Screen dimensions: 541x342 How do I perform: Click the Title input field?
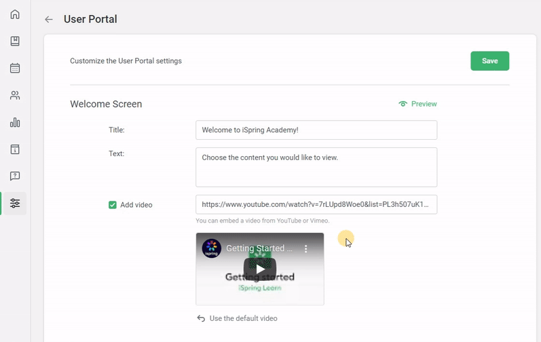click(x=316, y=130)
